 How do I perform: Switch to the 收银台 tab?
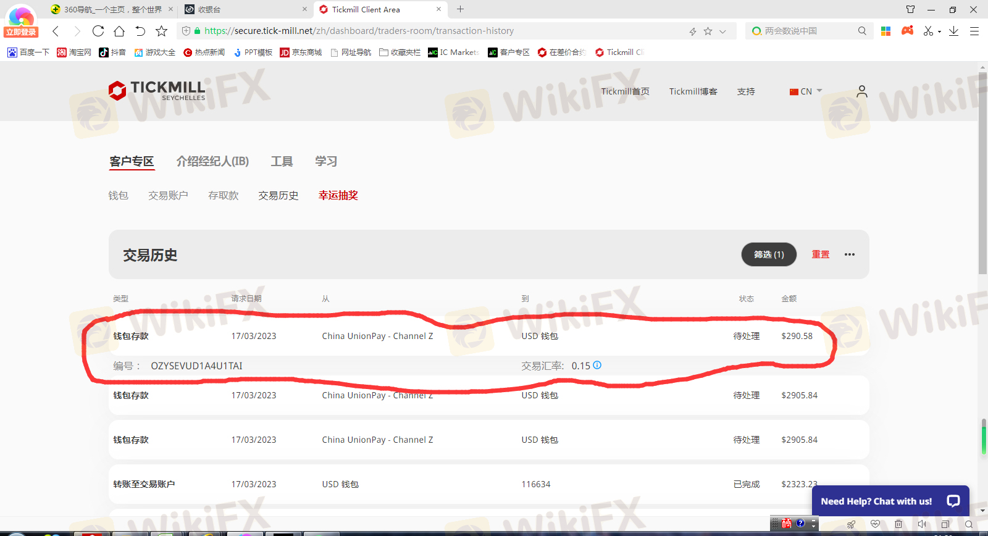[x=246, y=9]
